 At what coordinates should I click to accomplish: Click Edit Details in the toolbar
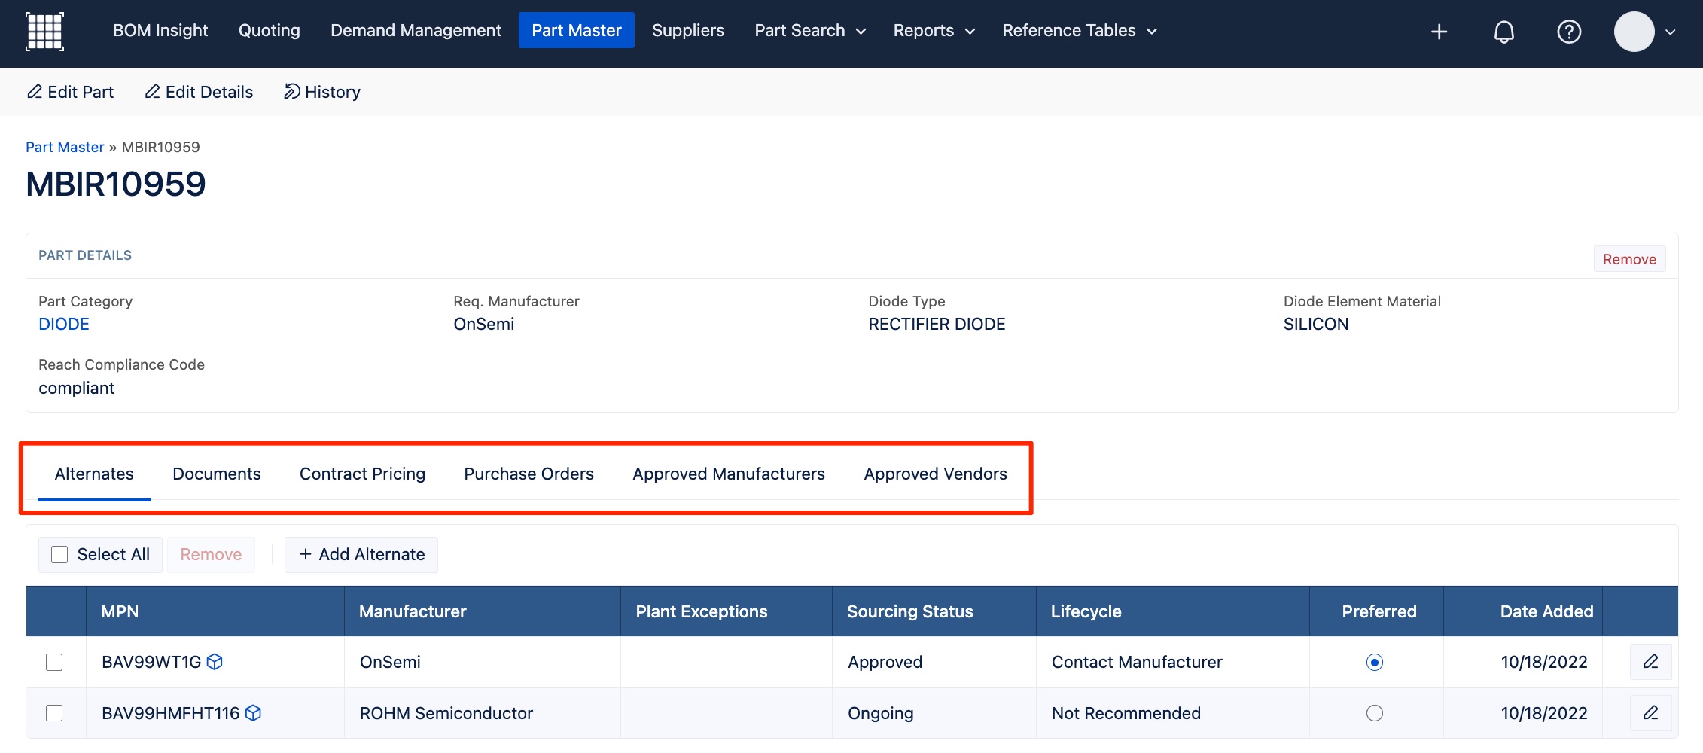tap(199, 92)
